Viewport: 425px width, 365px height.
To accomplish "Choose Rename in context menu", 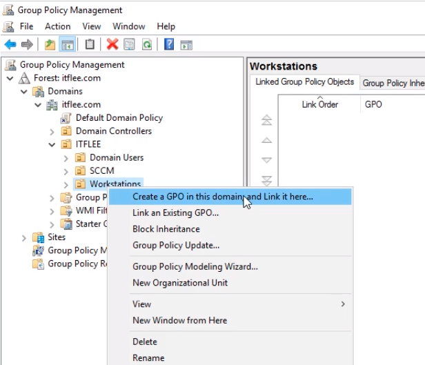I will (230, 357).
